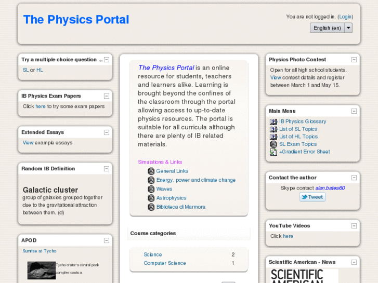View example extended essays link
This screenshot has width=378, height=283.
point(28,143)
